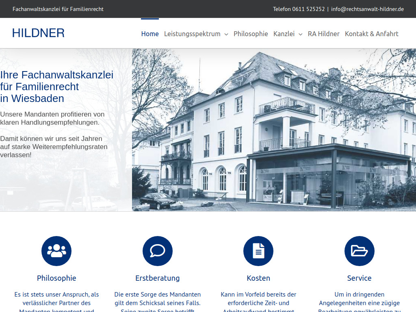Click the speech bubble icon above Erstberatung
Image resolution: width=416 pixels, height=312 pixels.
[x=158, y=251]
